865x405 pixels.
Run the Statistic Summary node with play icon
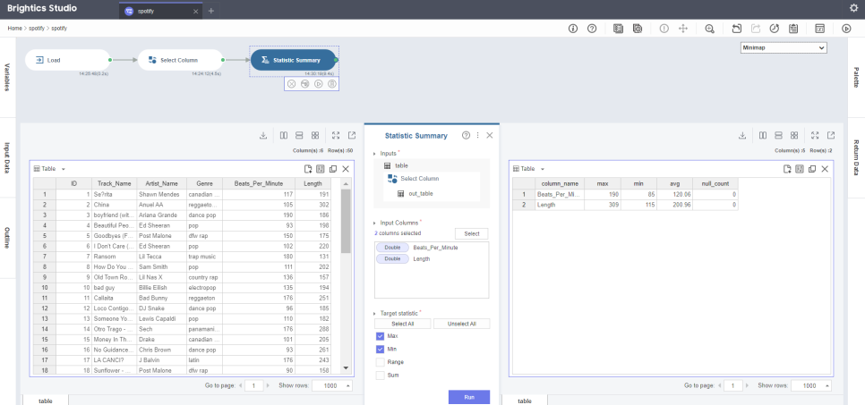click(318, 84)
